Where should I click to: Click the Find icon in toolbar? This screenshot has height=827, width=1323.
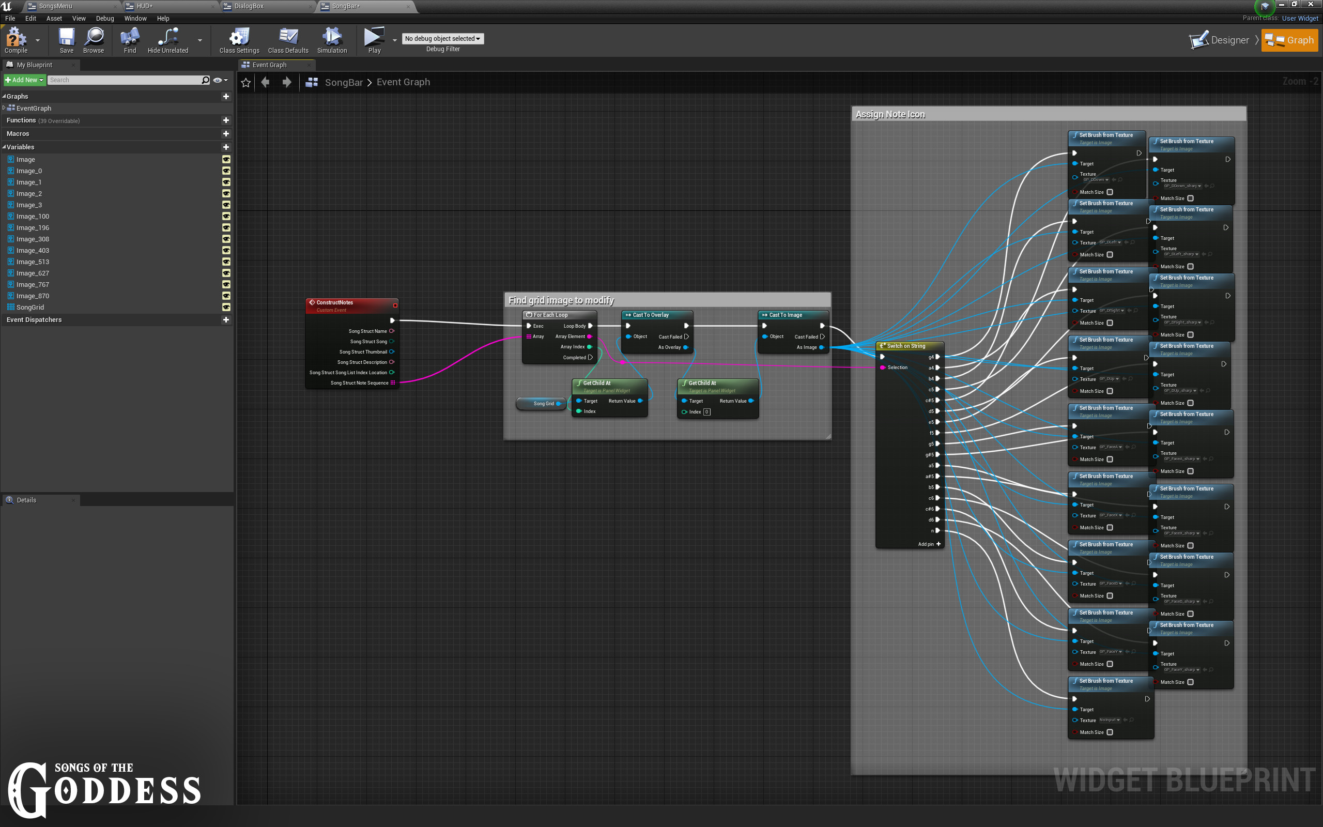[130, 38]
